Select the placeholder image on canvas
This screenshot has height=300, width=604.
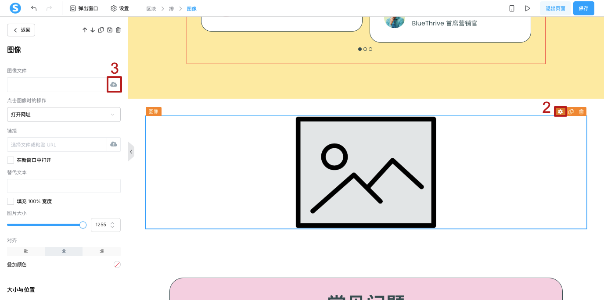coord(366,172)
